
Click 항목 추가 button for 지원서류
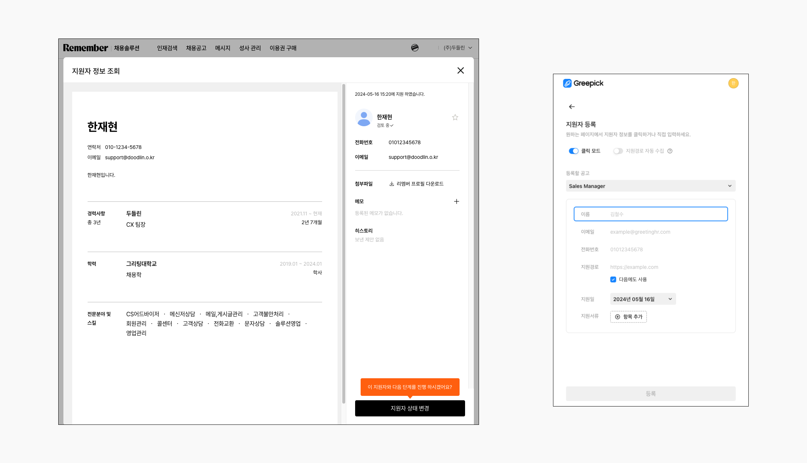[x=629, y=317]
